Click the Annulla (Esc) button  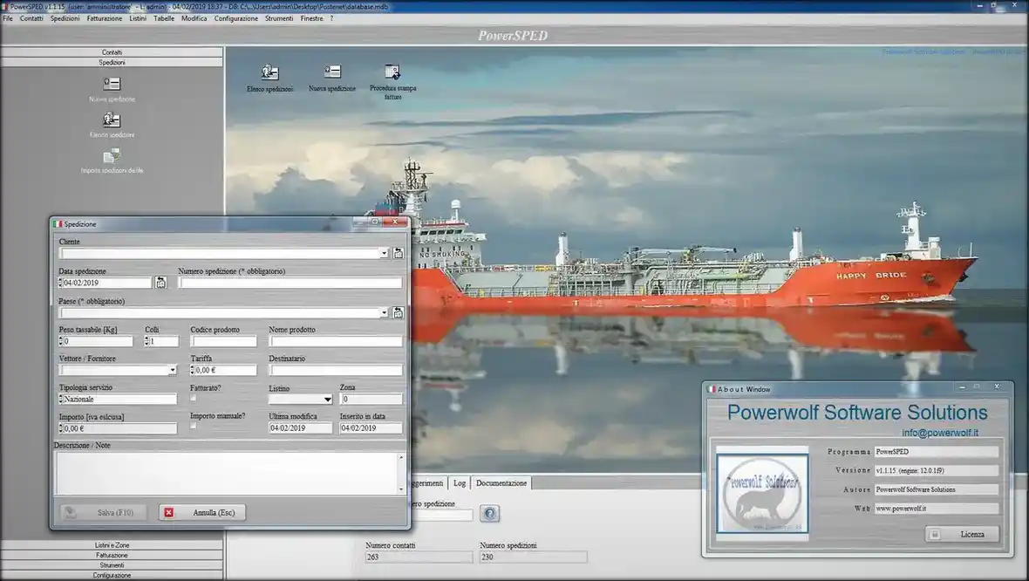click(x=202, y=513)
